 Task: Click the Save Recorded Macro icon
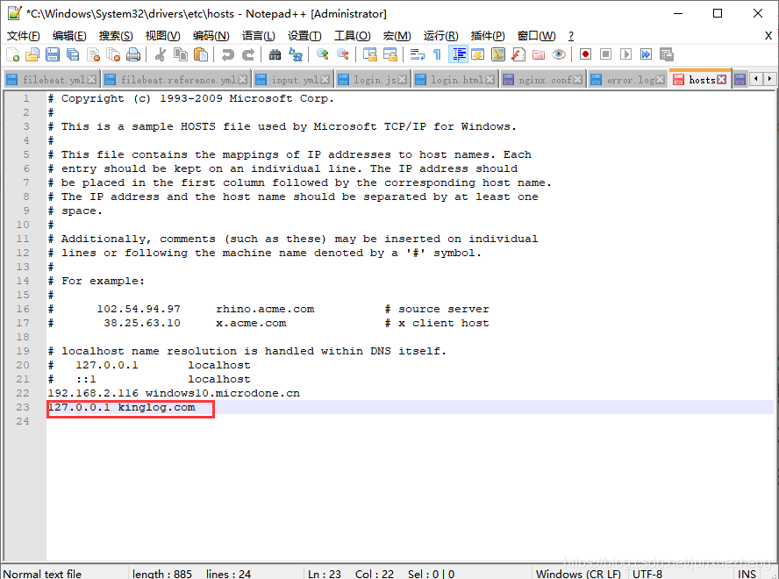[666, 54]
